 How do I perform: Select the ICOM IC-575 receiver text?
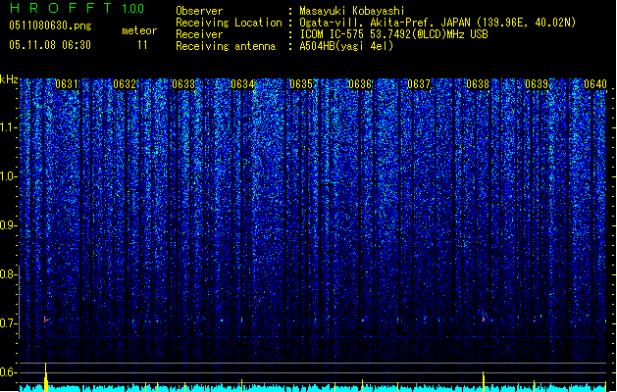coord(394,34)
